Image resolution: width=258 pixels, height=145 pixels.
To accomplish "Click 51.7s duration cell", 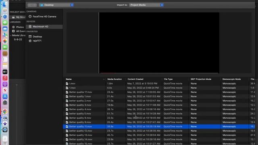I will pos(110,114).
